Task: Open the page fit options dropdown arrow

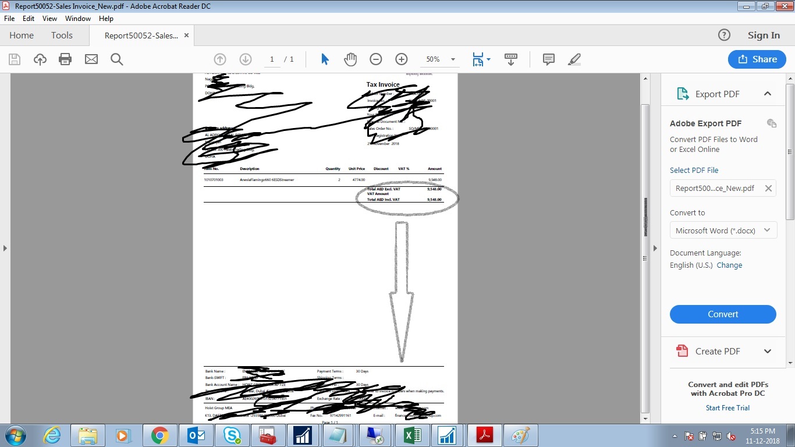Action: click(488, 59)
